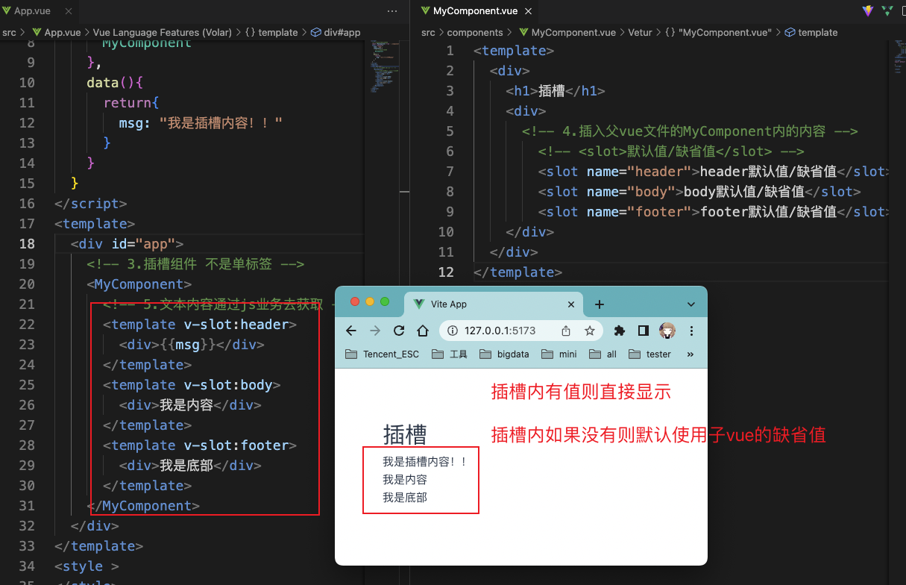The image size is (906, 585).
Task: Open the all bookmark folder
Action: click(x=603, y=354)
